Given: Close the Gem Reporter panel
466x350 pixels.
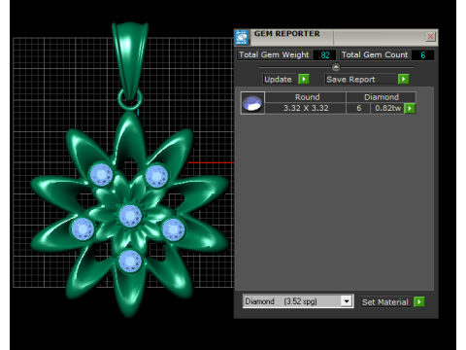Looking at the screenshot, I should click(x=430, y=37).
